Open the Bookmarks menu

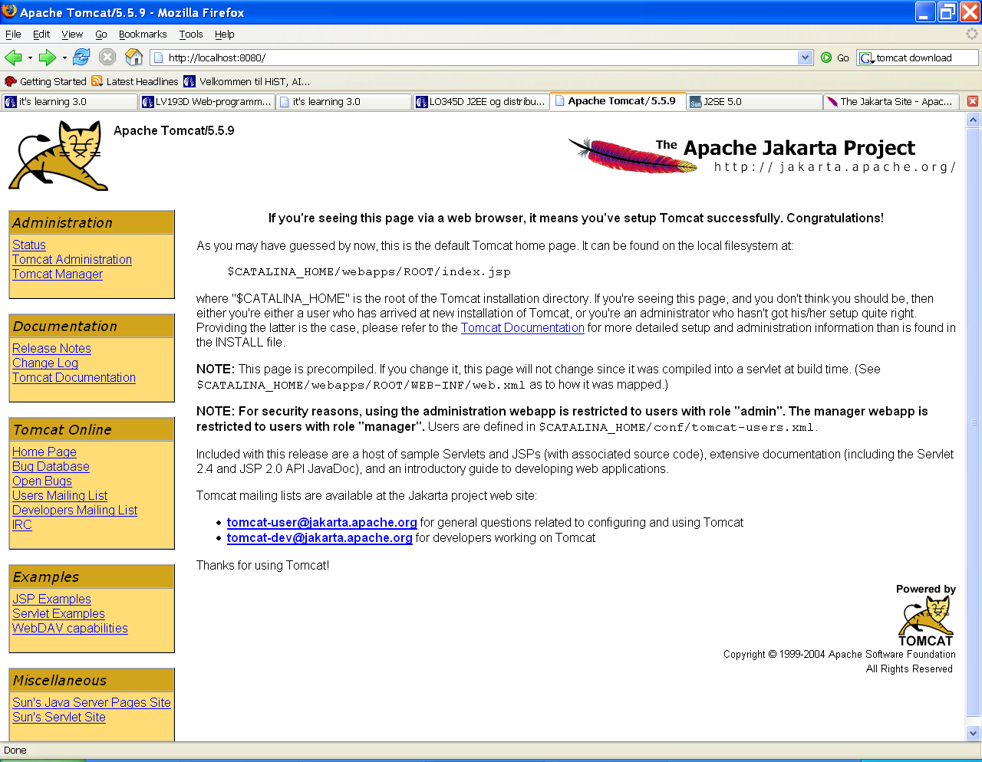[x=143, y=34]
